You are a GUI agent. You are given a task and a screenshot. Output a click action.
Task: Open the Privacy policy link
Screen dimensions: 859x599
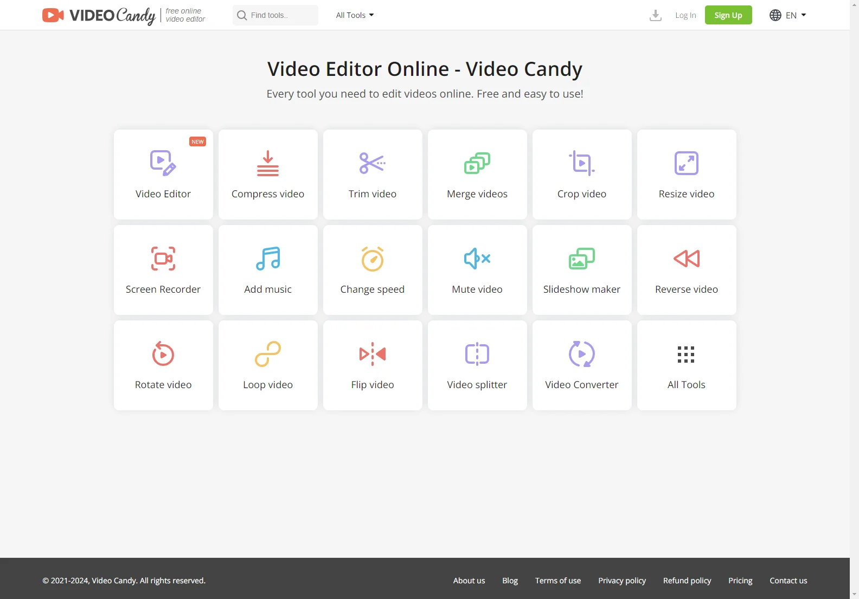622,581
